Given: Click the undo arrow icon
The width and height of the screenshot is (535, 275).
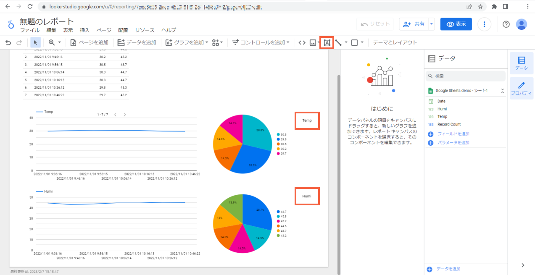Looking at the screenshot, I should (x=8, y=42).
